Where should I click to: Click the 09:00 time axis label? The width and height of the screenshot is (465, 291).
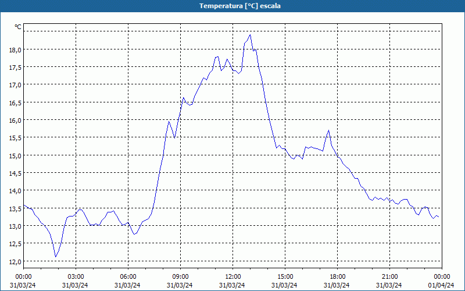180,277
